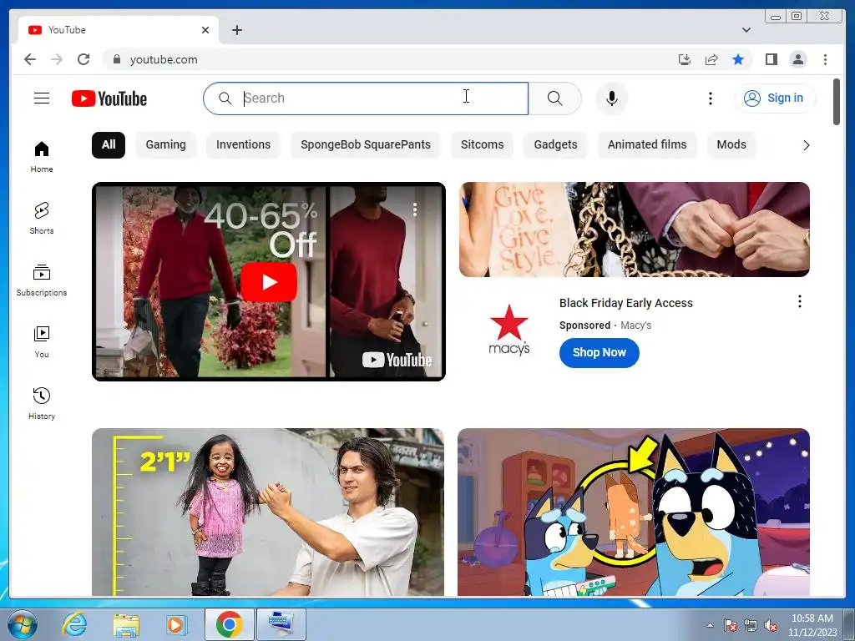Click the bookmark star icon
855x641 pixels.
[738, 59]
